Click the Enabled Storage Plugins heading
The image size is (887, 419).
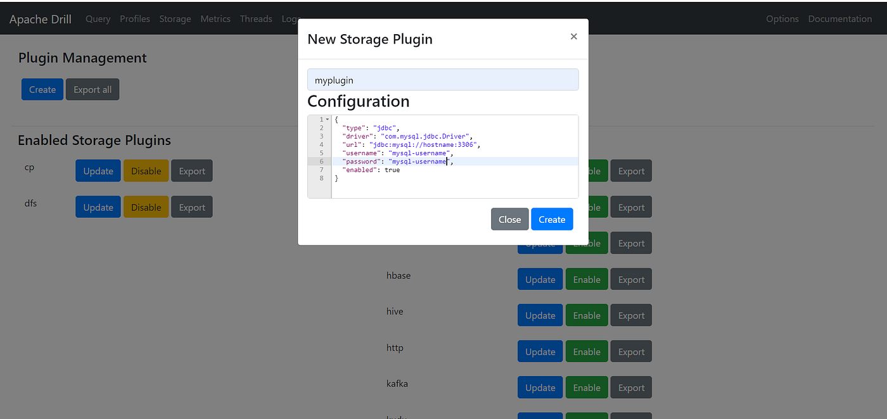click(94, 140)
